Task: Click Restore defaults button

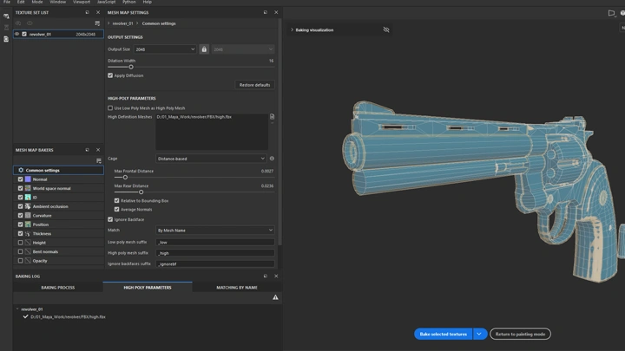Action: tap(254, 85)
